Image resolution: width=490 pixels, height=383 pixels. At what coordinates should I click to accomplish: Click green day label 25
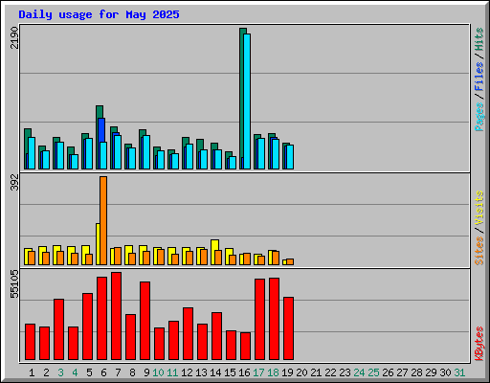pyautogui.click(x=373, y=372)
